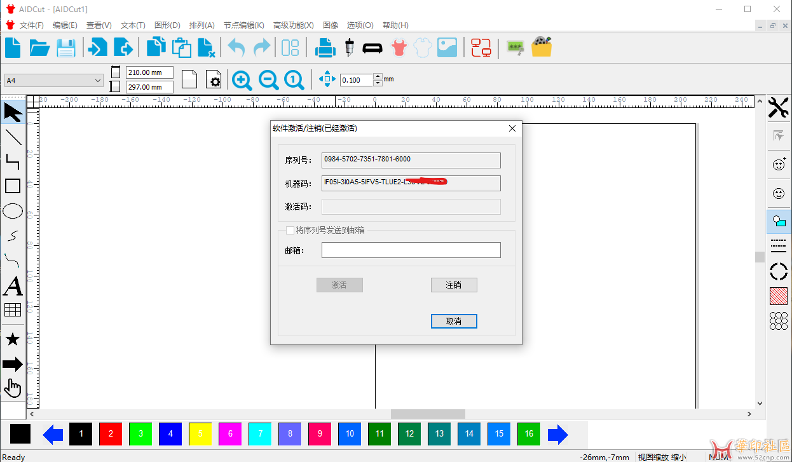Click the Delete document icon
Image resolution: width=792 pixels, height=462 pixels.
point(206,48)
